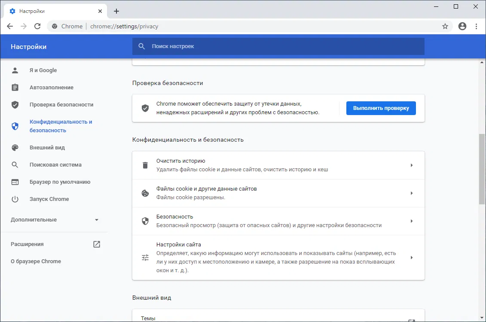Open Настройки сайта via its right arrow
This screenshot has width=486, height=322.
pyautogui.click(x=412, y=258)
